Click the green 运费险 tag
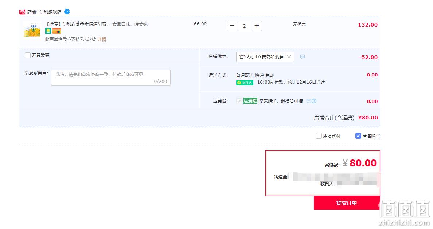The width and height of the screenshot is (433, 229). (250, 101)
